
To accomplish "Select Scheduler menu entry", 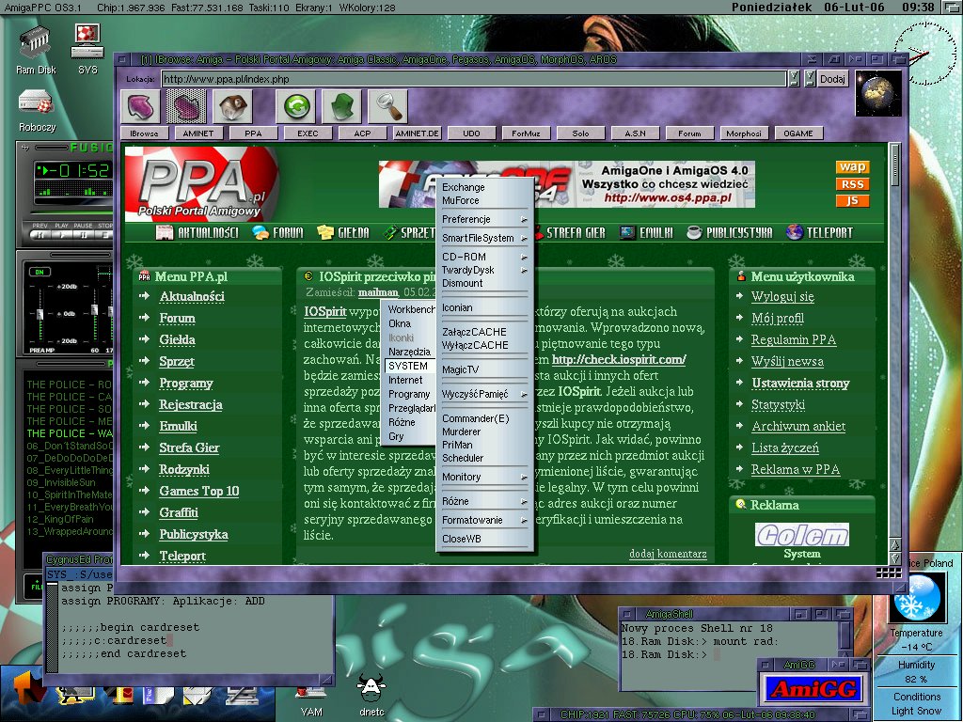I will pyautogui.click(x=463, y=458).
